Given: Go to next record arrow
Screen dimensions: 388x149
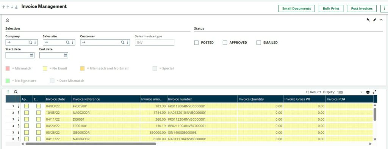Looking at the screenshot, I should [12, 7].
